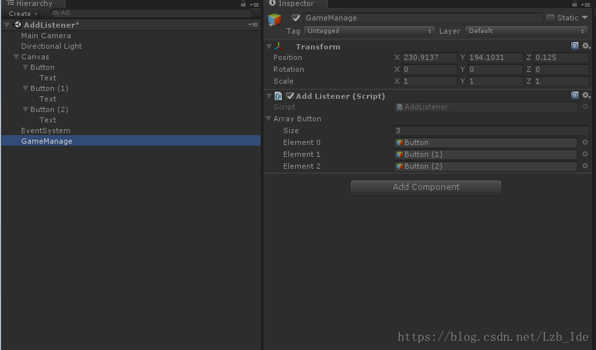Open Inspector panel options menu icon
The width and height of the screenshot is (596, 350).
tap(585, 5)
